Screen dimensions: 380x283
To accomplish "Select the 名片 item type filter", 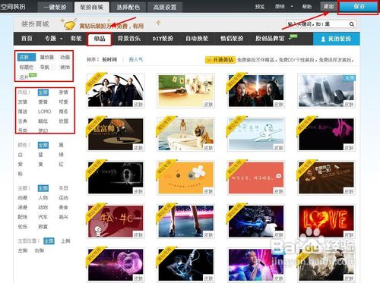I will pyautogui.click(x=24, y=77).
